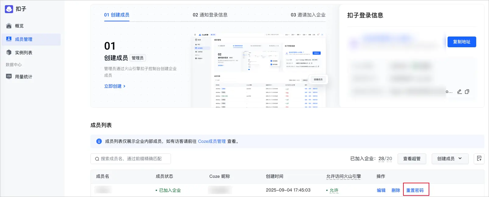Click the 创建成员 tutorial preview image
This screenshot has width=489, height=197.
pyautogui.click(x=260, y=70)
